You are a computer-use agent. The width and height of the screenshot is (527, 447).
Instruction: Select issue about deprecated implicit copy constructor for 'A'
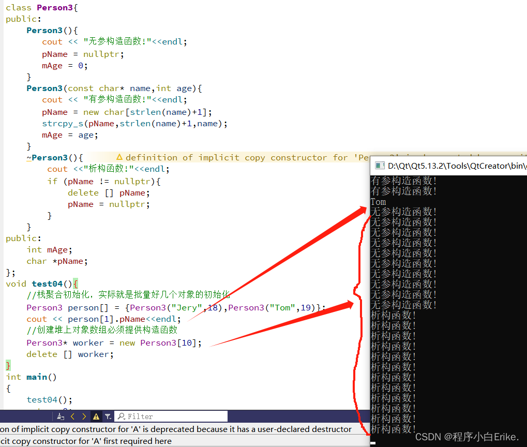185,429
